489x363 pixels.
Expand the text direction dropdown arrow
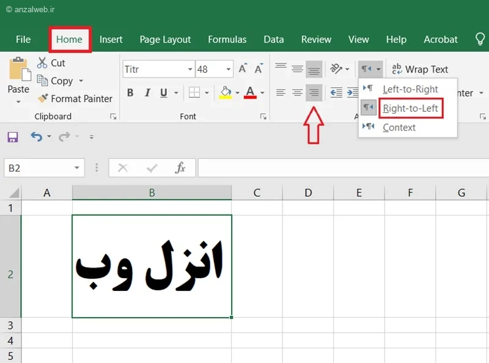coord(378,69)
